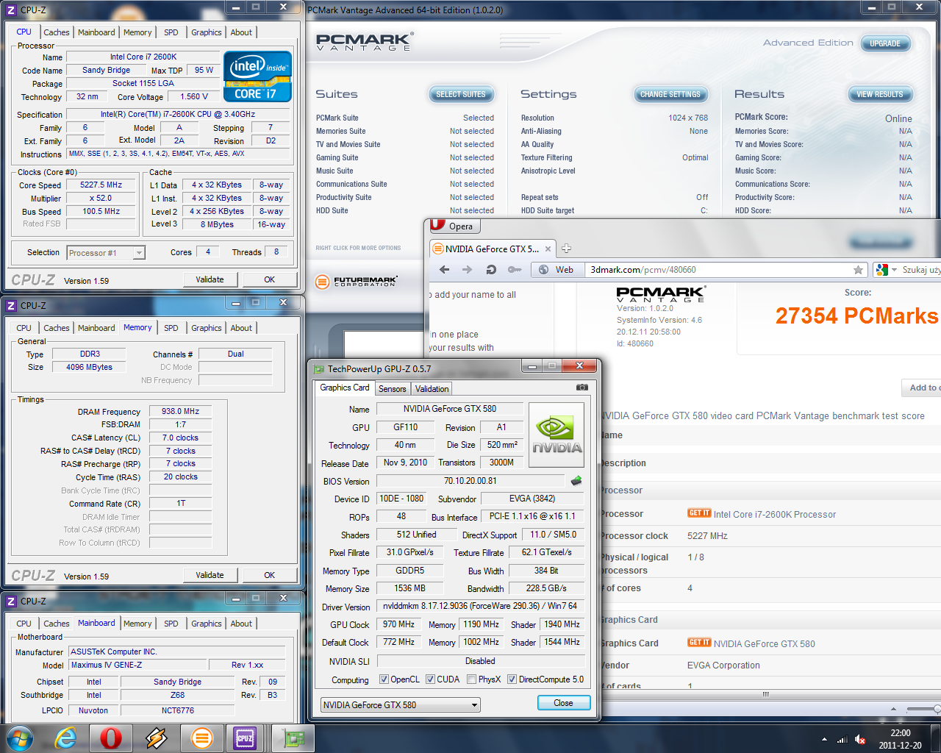The height and width of the screenshot is (753, 941).
Task: Open the NVIDIA GeForce GTX 580 link
Action: click(x=765, y=643)
